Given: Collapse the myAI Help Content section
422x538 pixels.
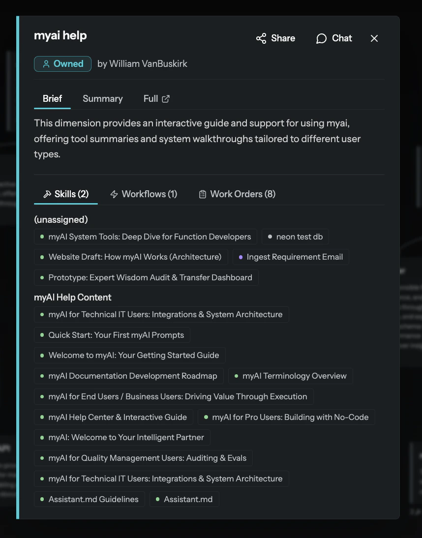Looking at the screenshot, I should (72, 298).
